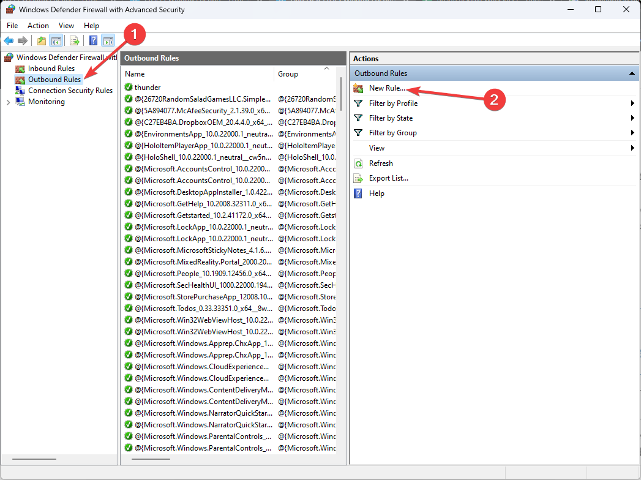The width and height of the screenshot is (641, 480).
Task: Click the Export List icon in Actions
Action: [359, 178]
